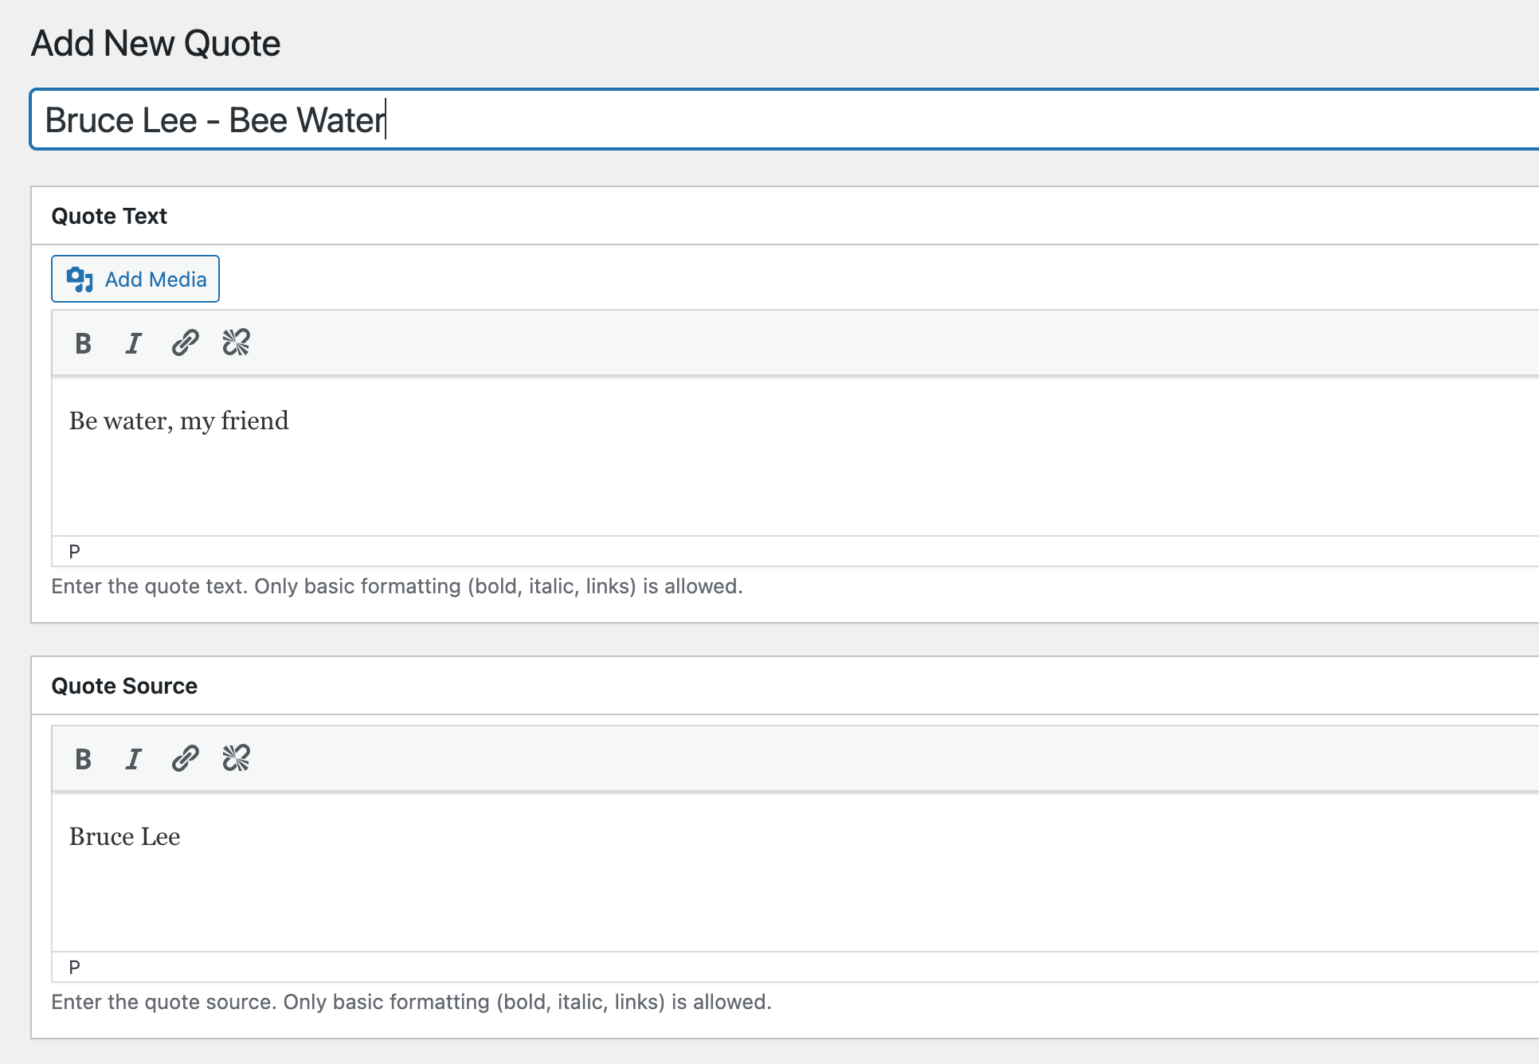The width and height of the screenshot is (1539, 1064).
Task: Click Insert link icon in Quote Source toolbar
Action: click(x=185, y=759)
